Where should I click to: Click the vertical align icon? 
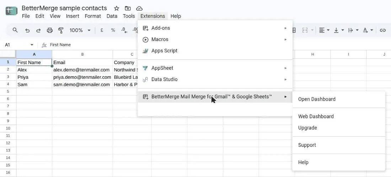336,30
